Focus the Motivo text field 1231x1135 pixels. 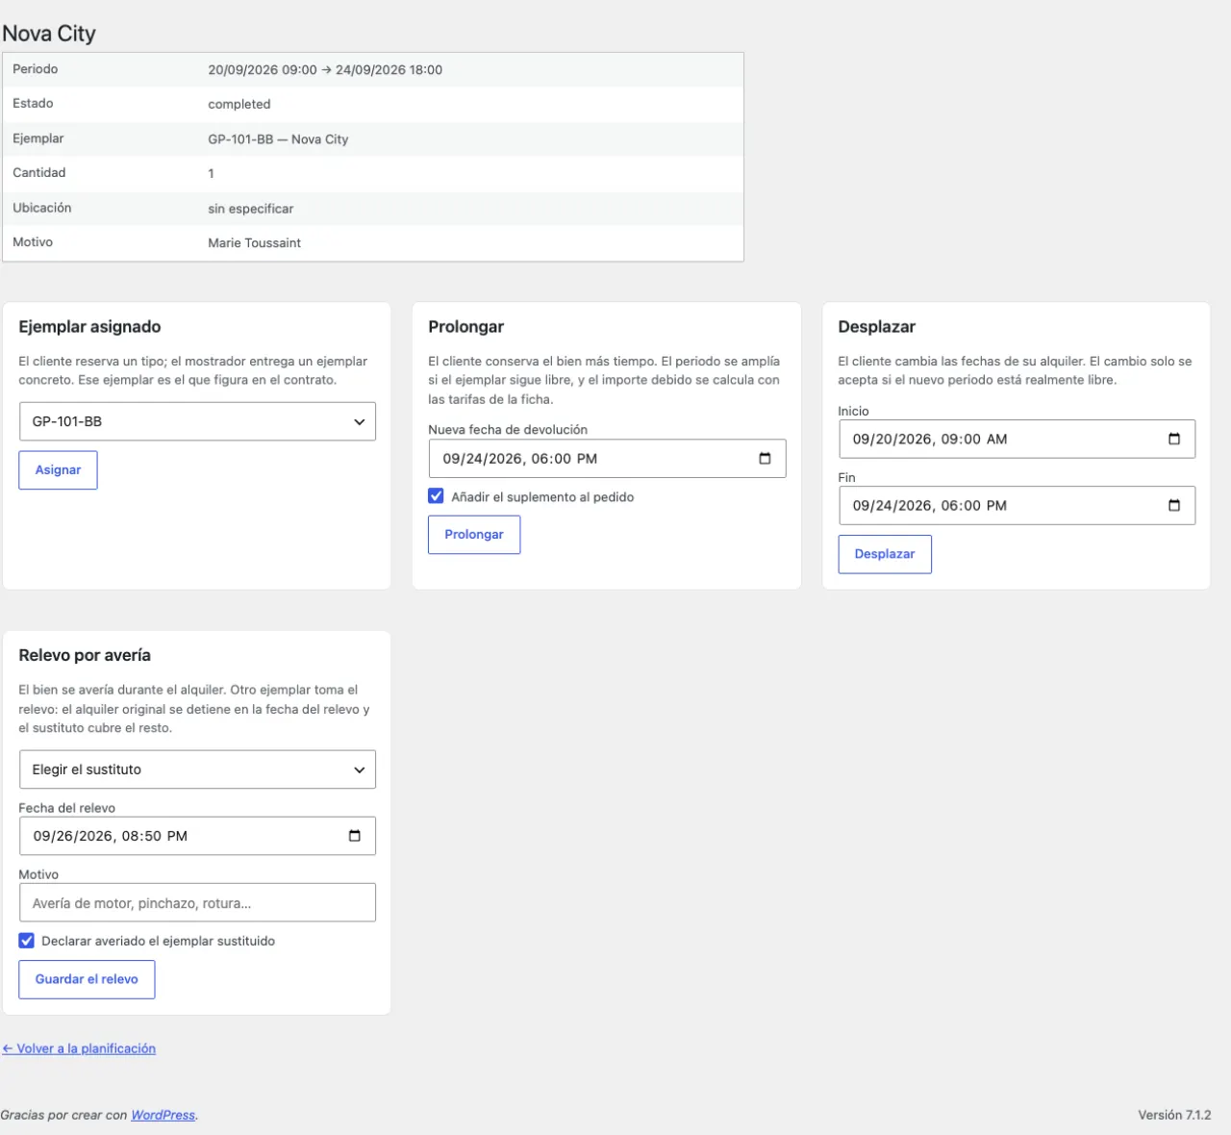pyautogui.click(x=197, y=903)
